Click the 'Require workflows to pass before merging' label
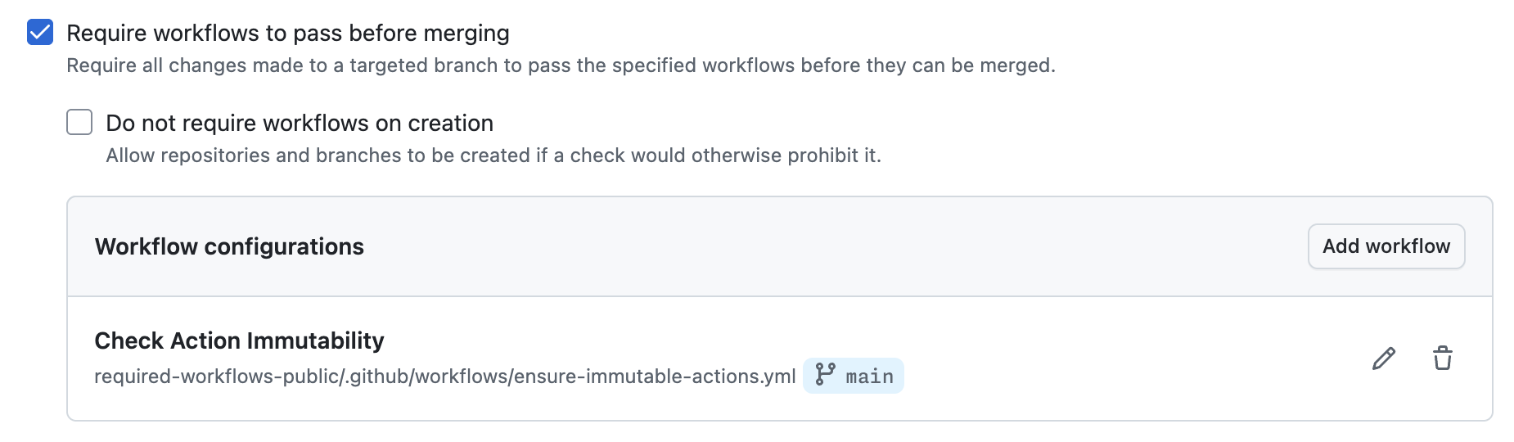Screen dimensions: 1514x442 coord(287,33)
